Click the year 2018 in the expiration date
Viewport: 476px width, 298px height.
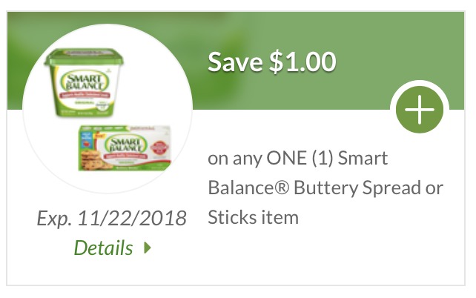(x=165, y=219)
